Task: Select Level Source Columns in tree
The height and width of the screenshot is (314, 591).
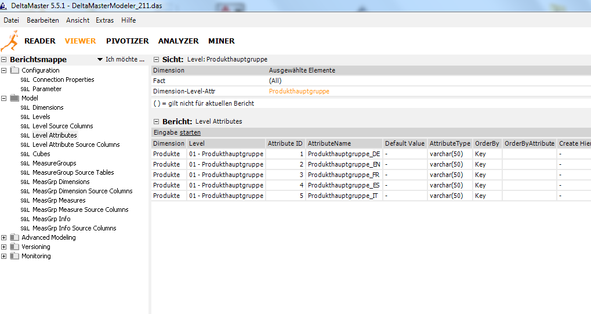Action: pyautogui.click(x=63, y=126)
